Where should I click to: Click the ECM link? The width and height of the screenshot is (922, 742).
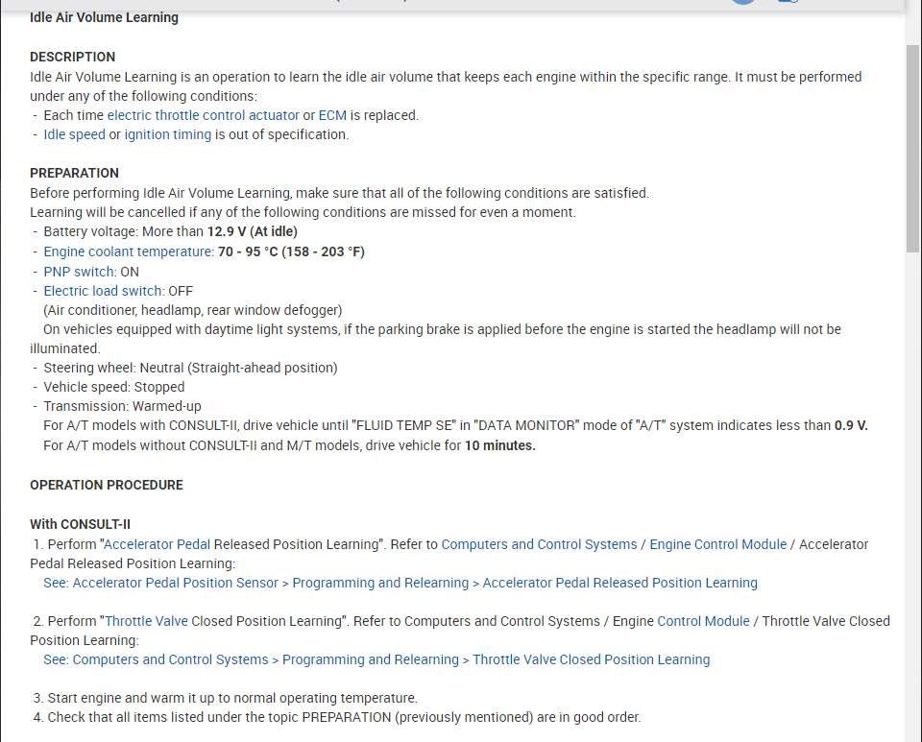[332, 115]
